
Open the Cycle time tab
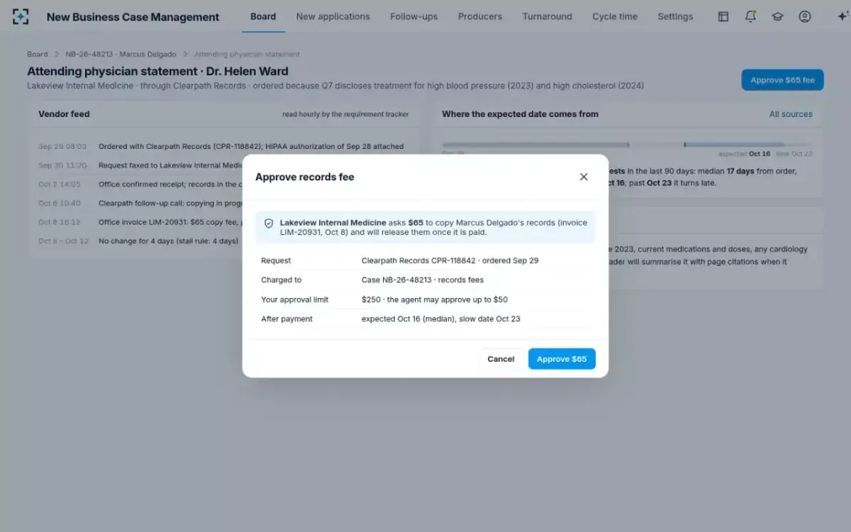pyautogui.click(x=615, y=16)
